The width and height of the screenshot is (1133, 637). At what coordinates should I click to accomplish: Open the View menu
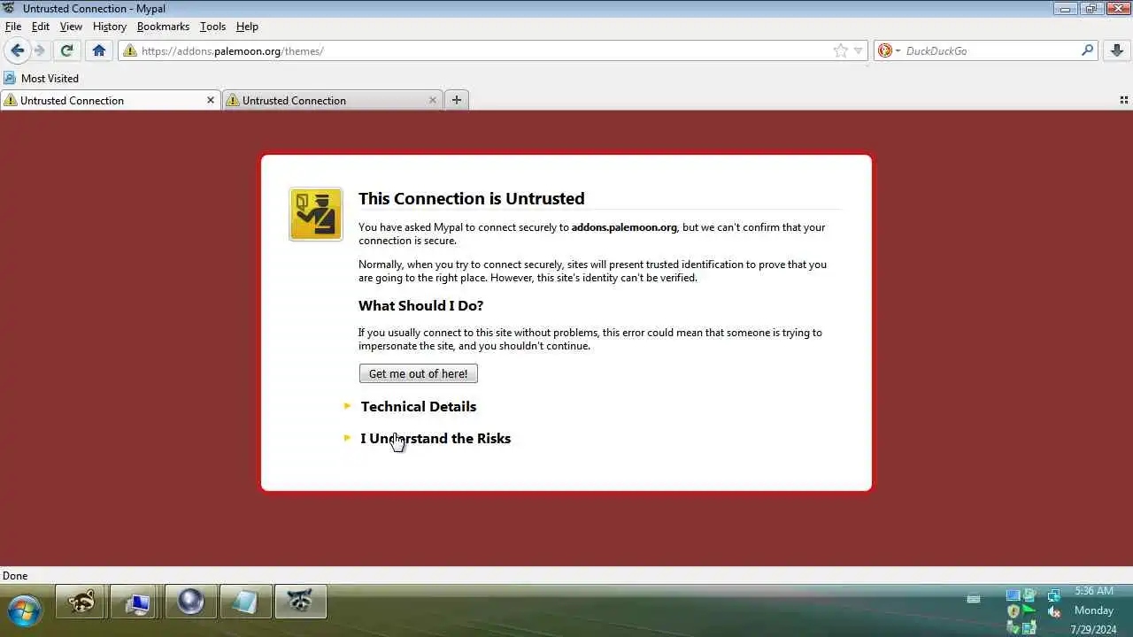point(71,27)
